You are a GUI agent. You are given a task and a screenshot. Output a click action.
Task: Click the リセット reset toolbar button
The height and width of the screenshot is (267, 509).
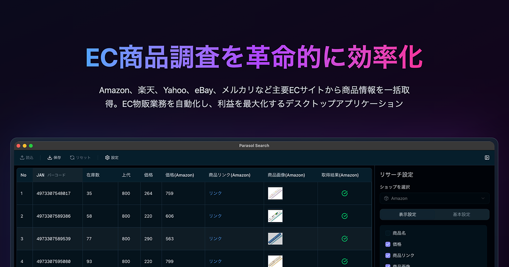[x=80, y=158]
